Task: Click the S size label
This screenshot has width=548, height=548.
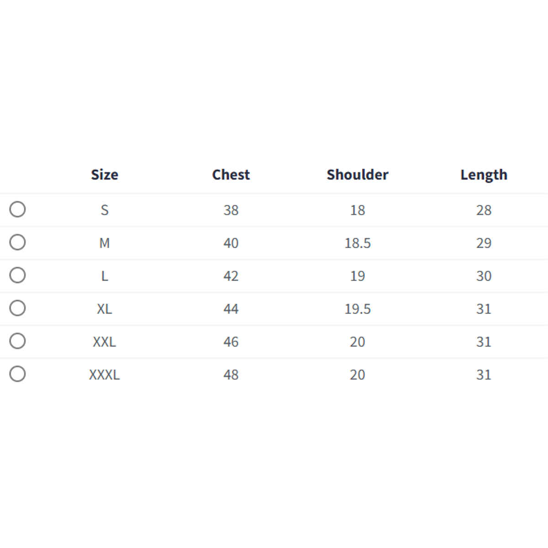Action: pos(105,210)
